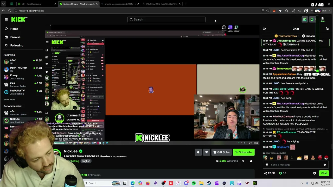Screen dimensions: 333x187
Task: Open channel points 12.6K balance
Action: pyautogui.click(x=269, y=173)
